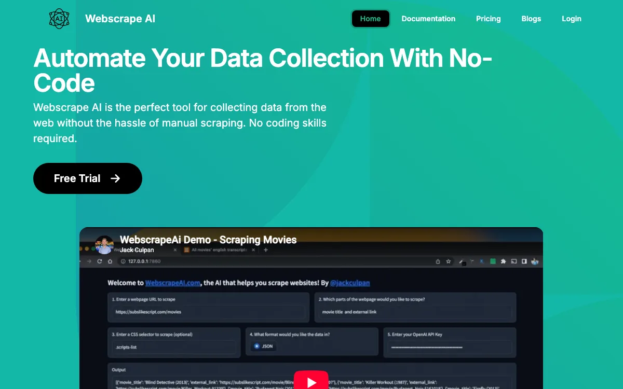Screen dimensions: 623x389
Task: Go to the Home nav item
Action: pyautogui.click(x=371, y=19)
